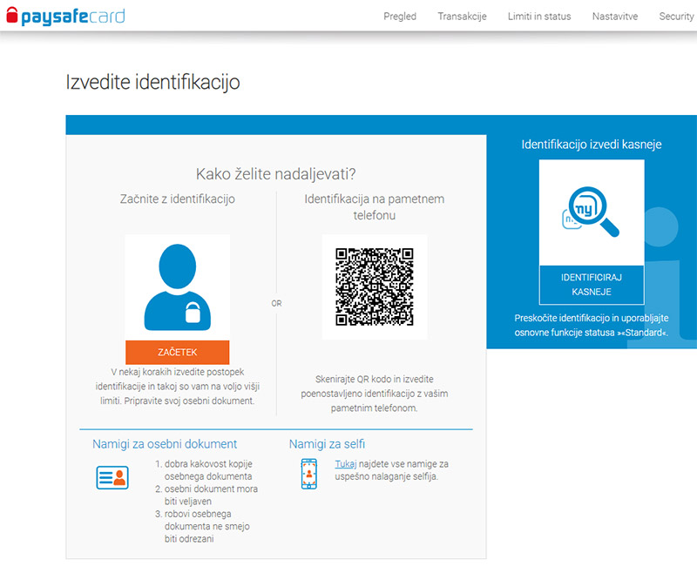Go to the Transakcije page
The height and width of the screenshot is (566, 697).
pyautogui.click(x=462, y=17)
